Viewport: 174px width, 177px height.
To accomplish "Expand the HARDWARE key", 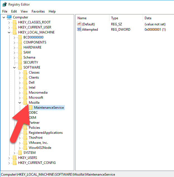I will [14, 47].
